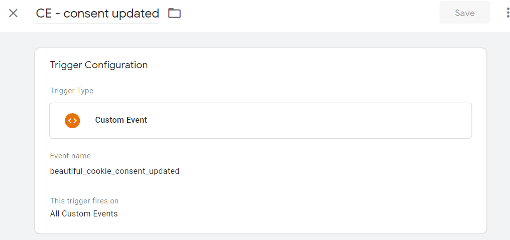
Task: Click the Custom Event label text
Action: (x=121, y=120)
